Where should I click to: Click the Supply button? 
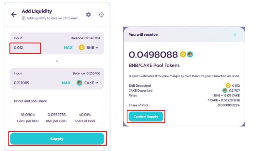pos(57,139)
